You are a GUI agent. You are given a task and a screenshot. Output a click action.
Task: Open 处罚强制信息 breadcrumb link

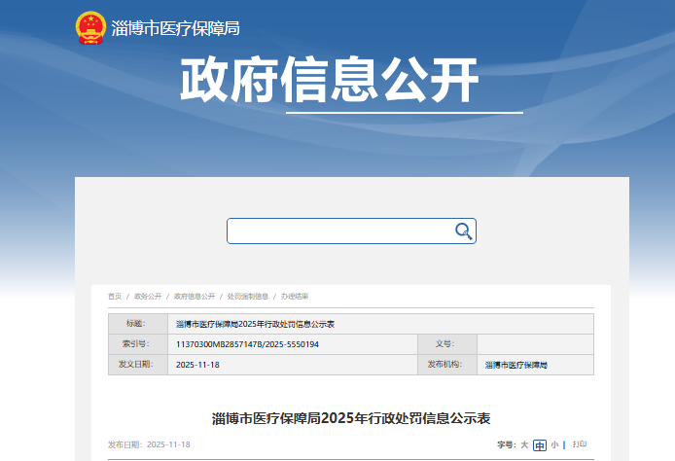tap(247, 296)
